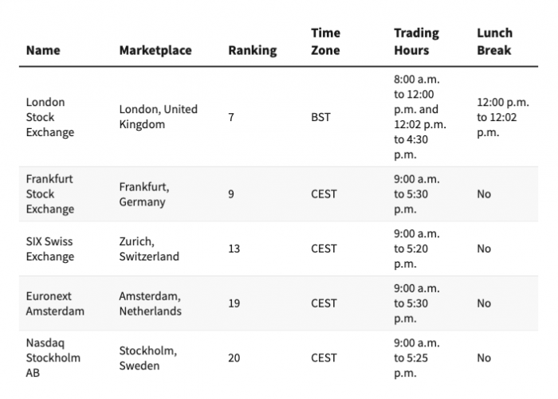Image resolution: width=558 pixels, height=399 pixels.
Task: Click the Ranking column header
Action: click(252, 50)
